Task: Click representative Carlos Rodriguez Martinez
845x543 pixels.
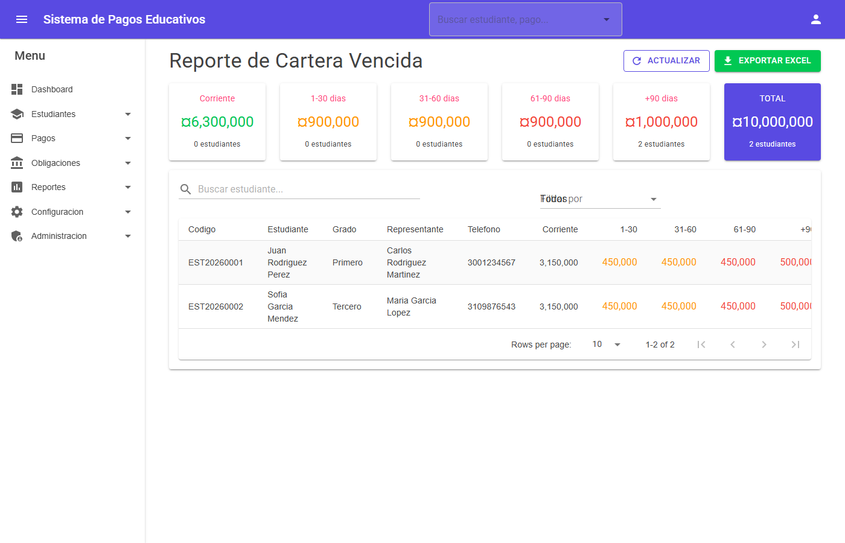Action: tap(407, 262)
